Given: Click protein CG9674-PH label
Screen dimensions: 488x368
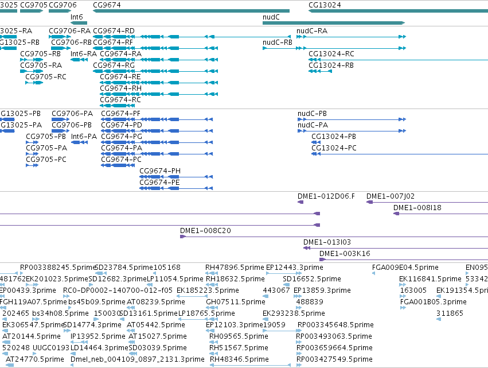Looking at the screenshot, I should [160, 171].
